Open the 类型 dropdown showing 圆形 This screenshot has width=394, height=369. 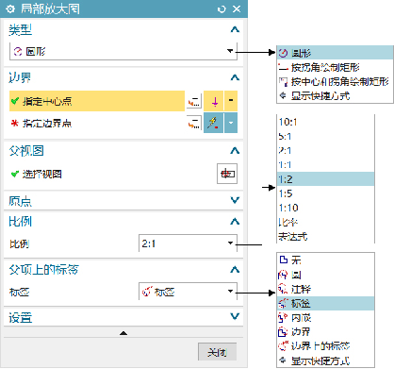pos(123,51)
